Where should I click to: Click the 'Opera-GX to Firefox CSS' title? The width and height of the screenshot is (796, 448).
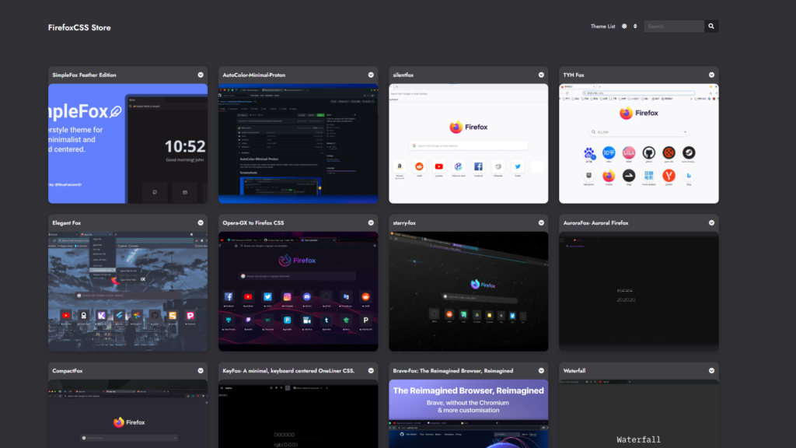click(x=253, y=223)
